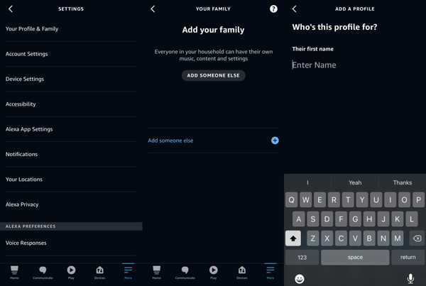This screenshot has height=286, width=426.
Task: Open the emoji keyboard
Action: 300,279
